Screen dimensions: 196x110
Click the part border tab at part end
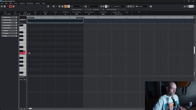(80, 18)
